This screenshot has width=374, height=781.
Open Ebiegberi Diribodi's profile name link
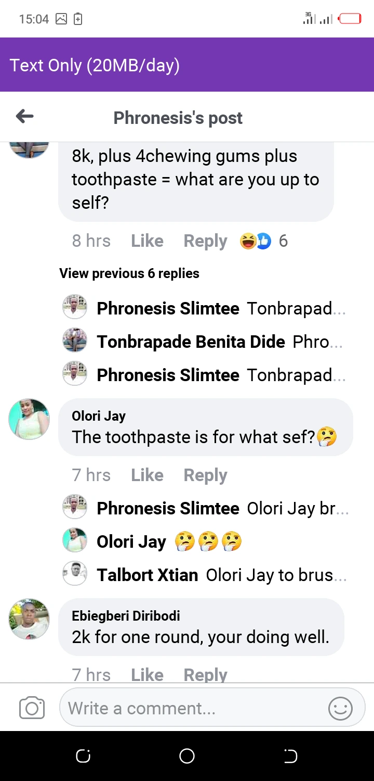[126, 615]
